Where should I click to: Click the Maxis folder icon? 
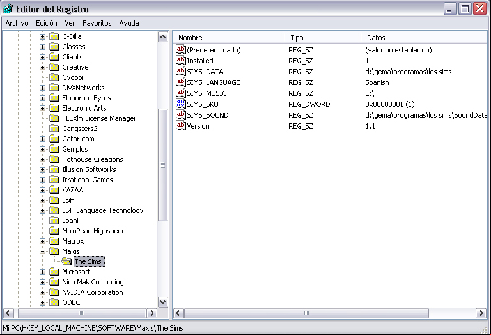[x=54, y=251]
